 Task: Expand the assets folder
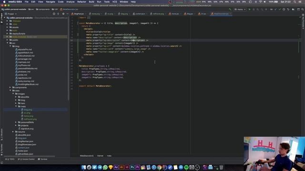coord(8,28)
